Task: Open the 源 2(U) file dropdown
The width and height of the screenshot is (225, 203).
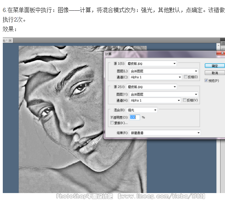Action: 152,87
